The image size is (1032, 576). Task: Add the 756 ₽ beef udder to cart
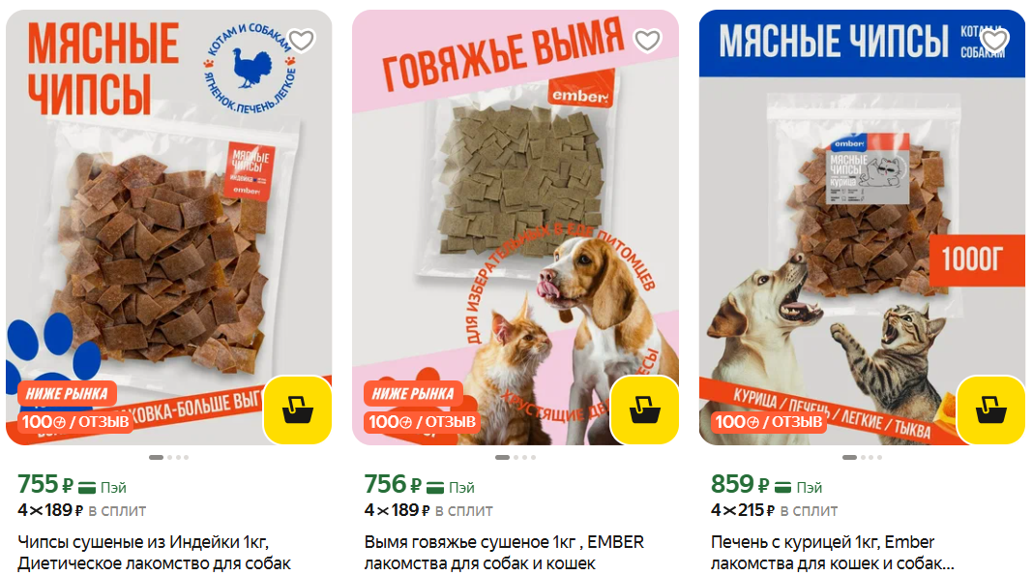tap(644, 409)
